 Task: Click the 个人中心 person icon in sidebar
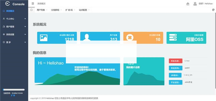click(4, 19)
